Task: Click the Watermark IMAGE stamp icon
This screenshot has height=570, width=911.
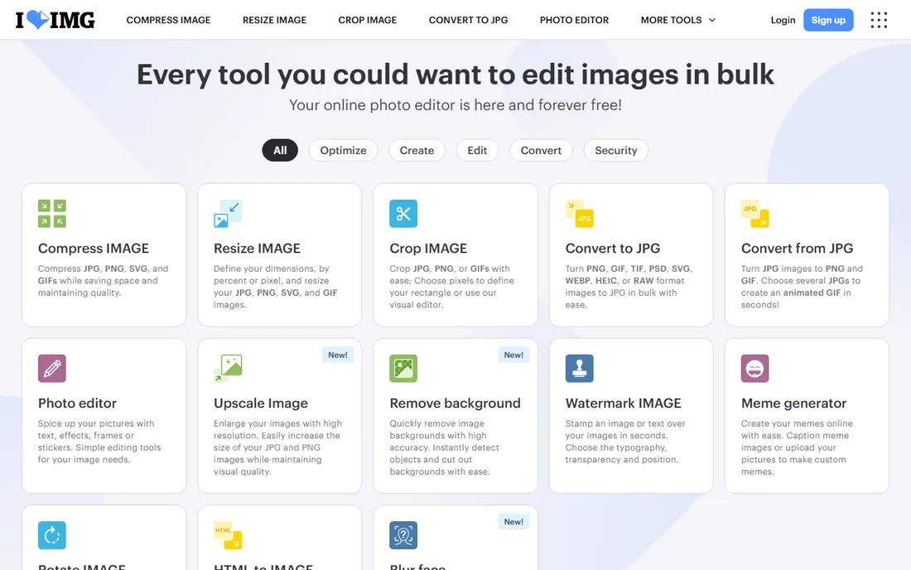Action: click(x=579, y=369)
